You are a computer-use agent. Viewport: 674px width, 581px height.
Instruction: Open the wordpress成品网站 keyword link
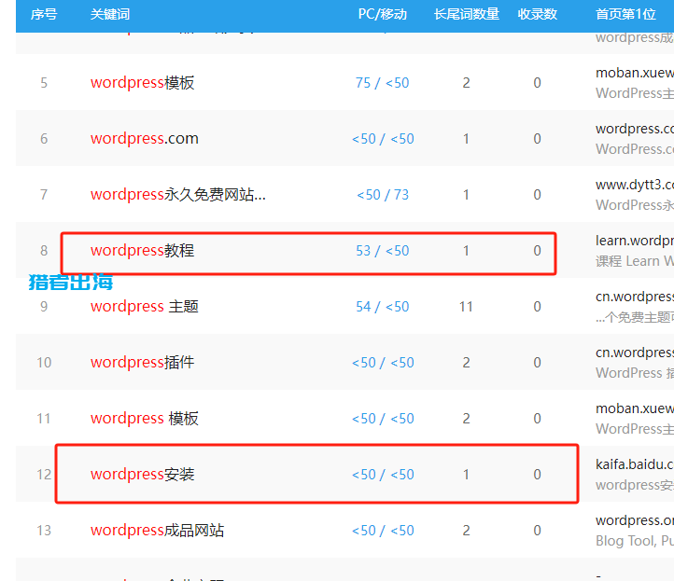pos(158,531)
